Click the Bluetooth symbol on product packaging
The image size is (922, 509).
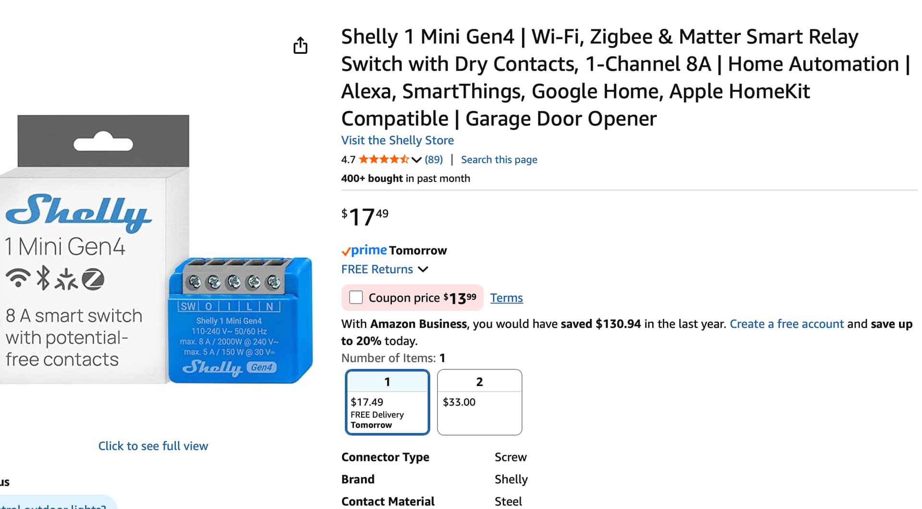coord(43,278)
